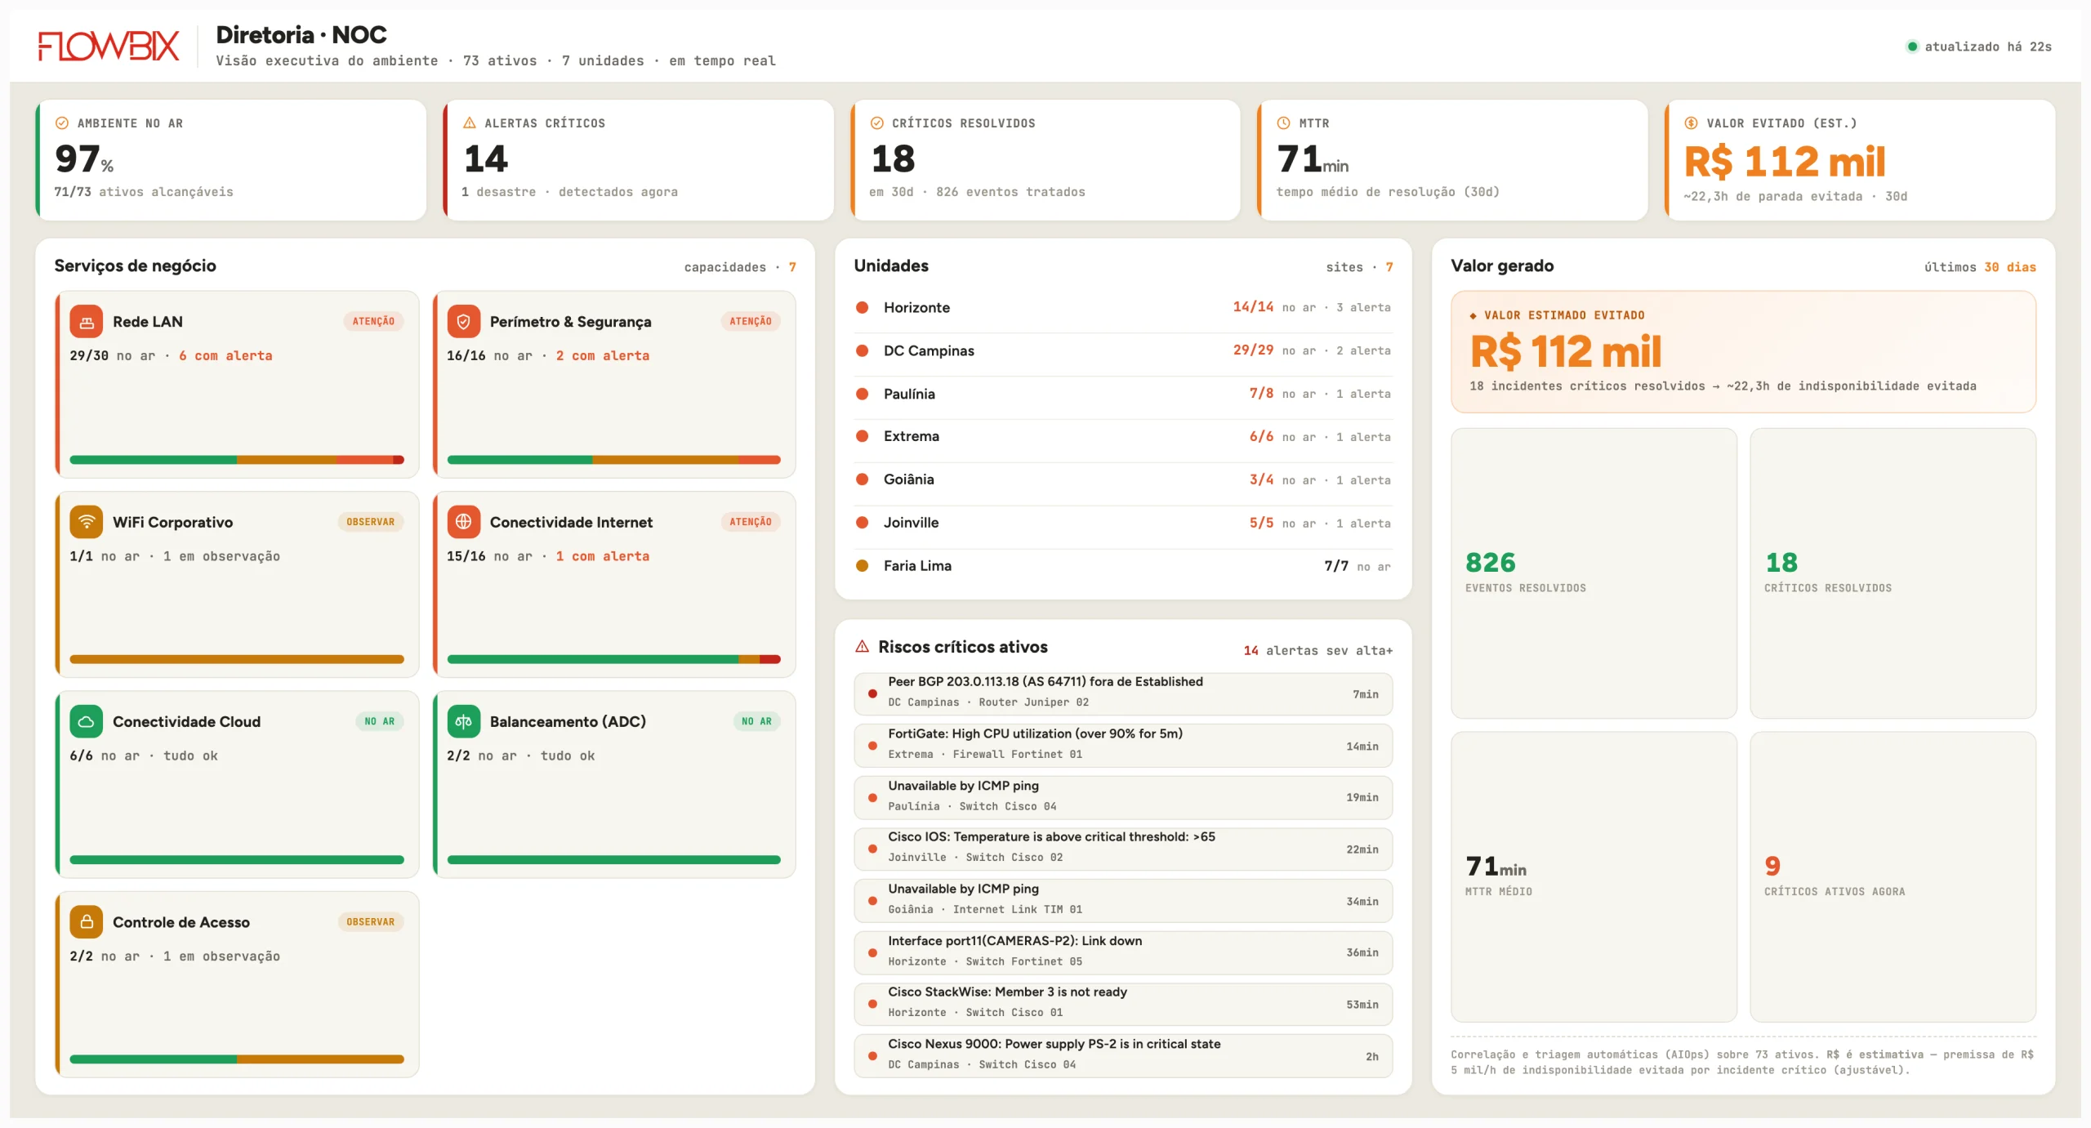Click the Rede LAN network icon
2091x1128 pixels.
87,322
